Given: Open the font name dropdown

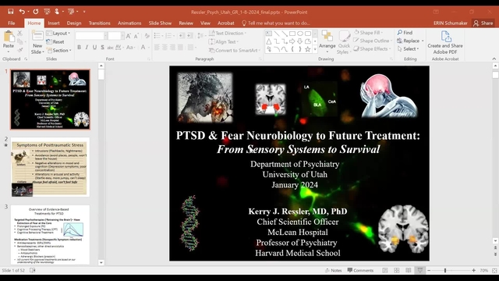Looking at the screenshot, I should point(105,36).
